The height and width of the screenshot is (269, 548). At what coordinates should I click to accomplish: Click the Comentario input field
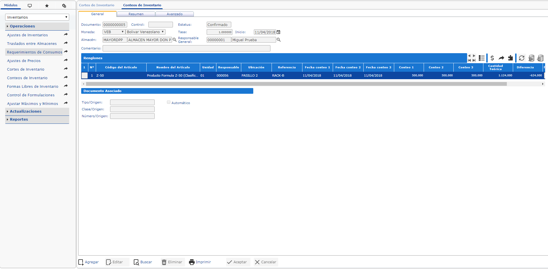(x=186, y=48)
